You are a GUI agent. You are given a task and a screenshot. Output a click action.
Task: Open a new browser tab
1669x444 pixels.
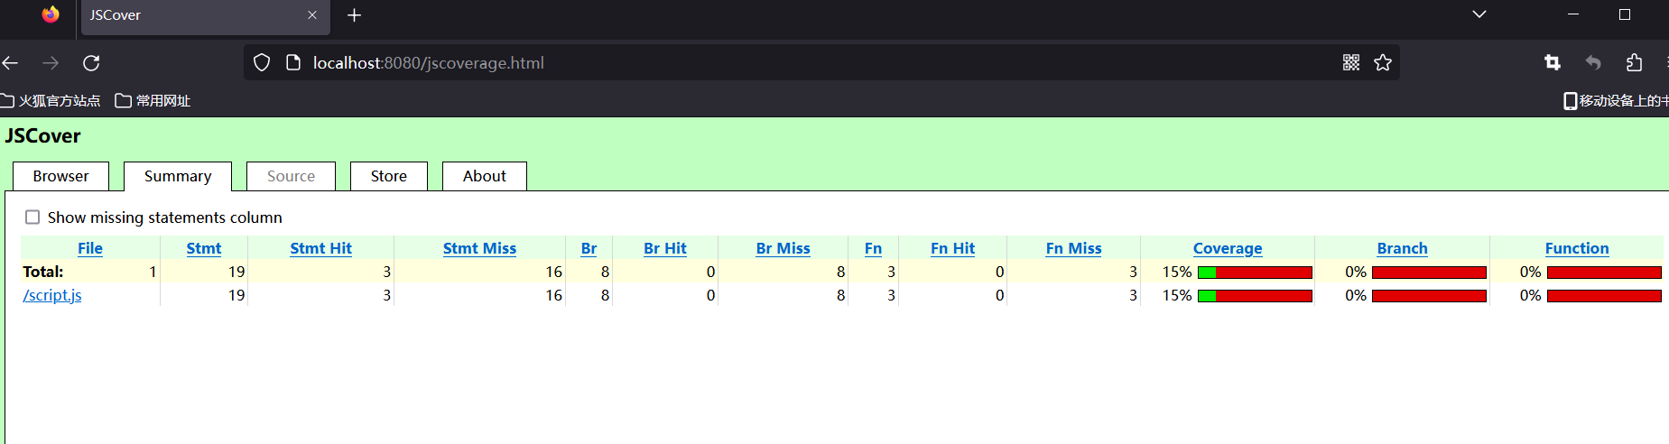pos(355,15)
